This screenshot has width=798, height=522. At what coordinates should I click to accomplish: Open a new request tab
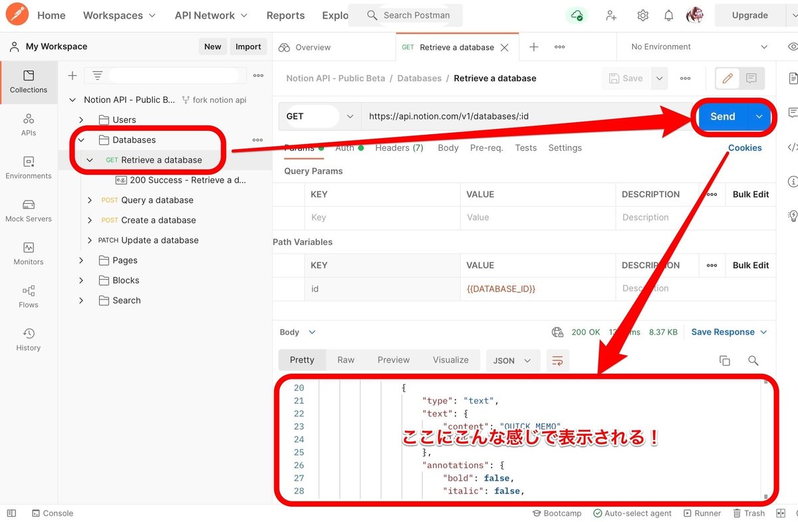[533, 47]
